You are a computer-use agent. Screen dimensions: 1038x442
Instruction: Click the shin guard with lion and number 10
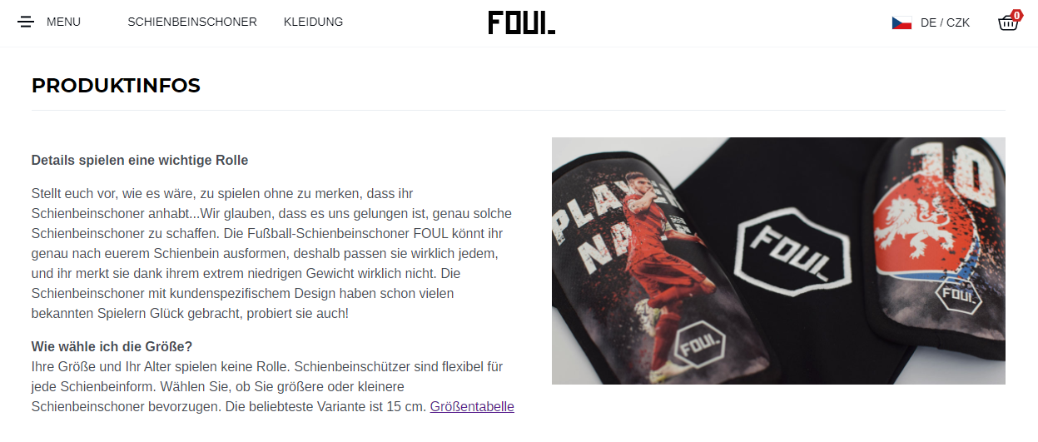938,241
